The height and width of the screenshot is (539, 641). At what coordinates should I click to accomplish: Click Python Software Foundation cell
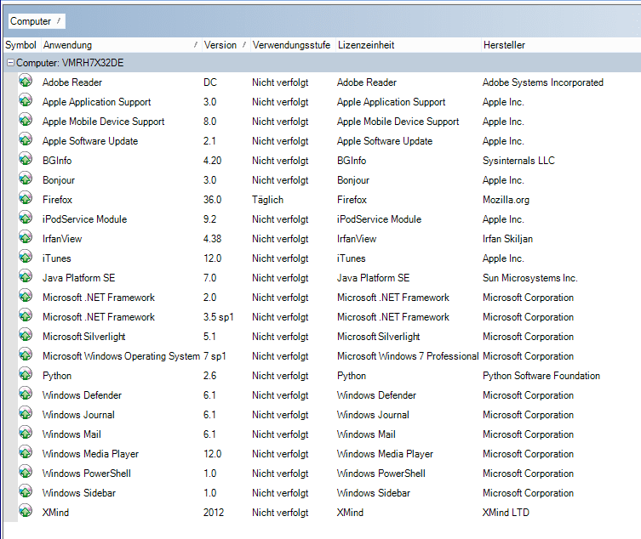pos(541,376)
